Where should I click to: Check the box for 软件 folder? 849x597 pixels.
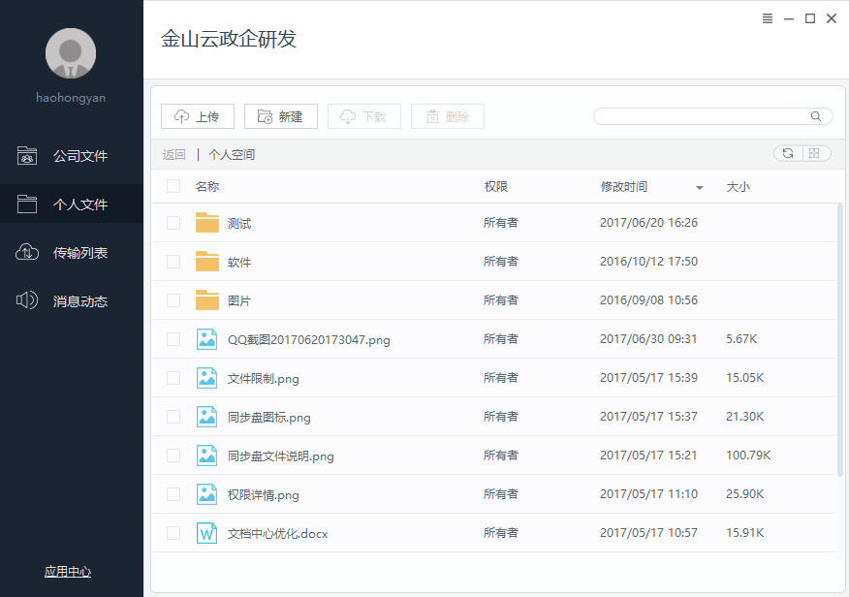coord(173,262)
